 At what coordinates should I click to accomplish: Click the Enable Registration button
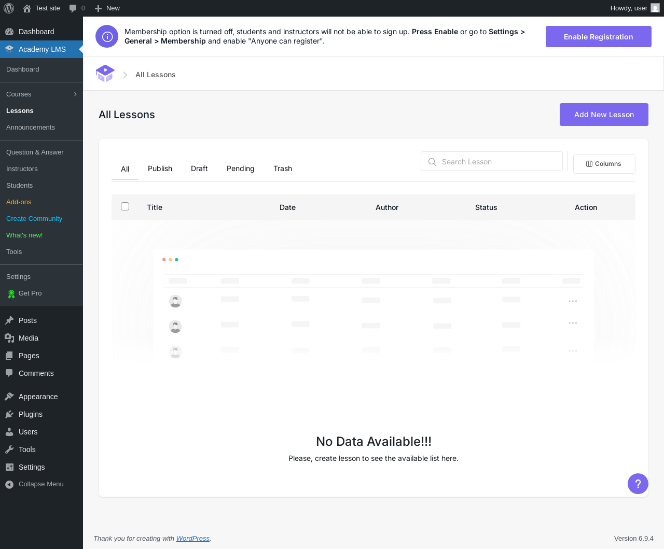[x=598, y=37]
